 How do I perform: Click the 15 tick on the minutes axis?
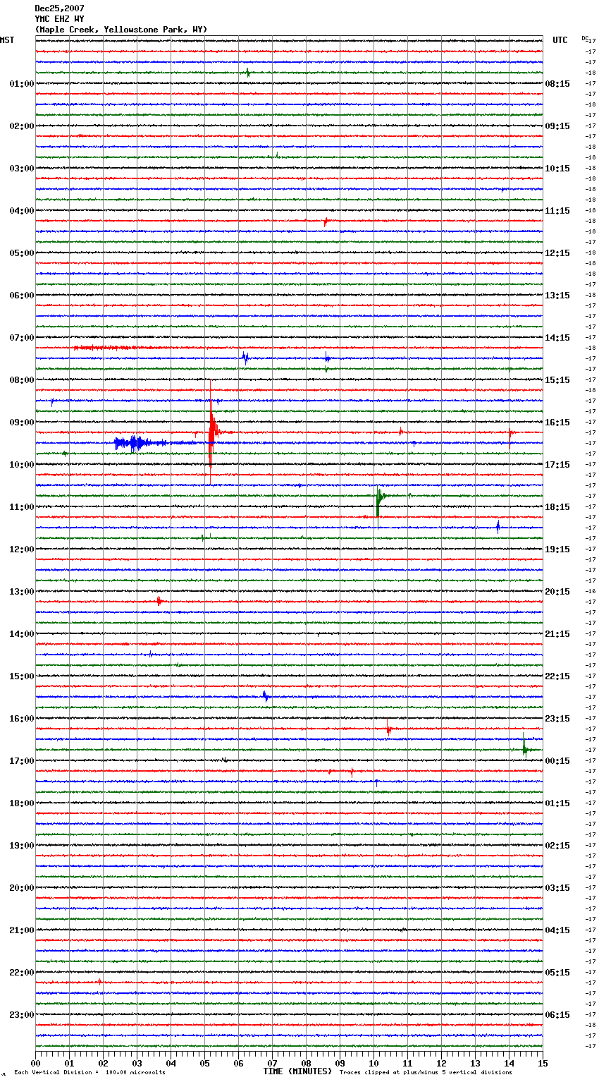coord(543,1063)
